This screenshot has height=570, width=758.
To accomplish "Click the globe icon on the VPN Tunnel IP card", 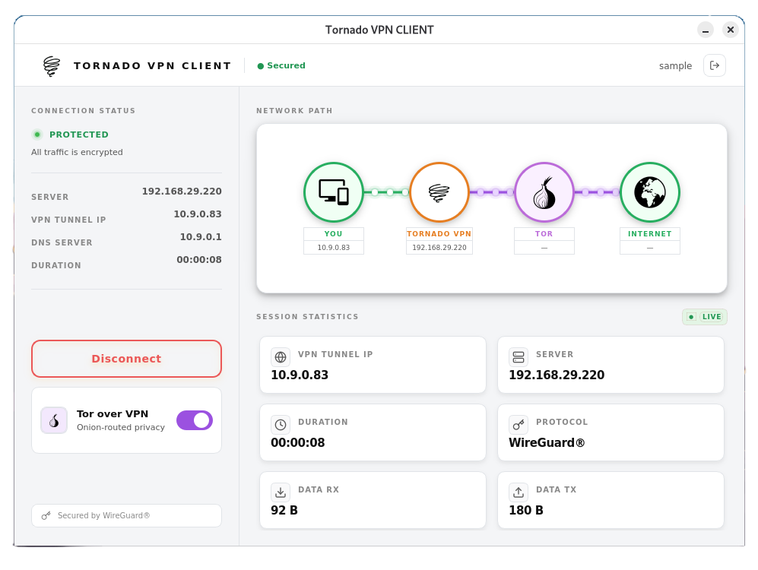I will 281,356.
